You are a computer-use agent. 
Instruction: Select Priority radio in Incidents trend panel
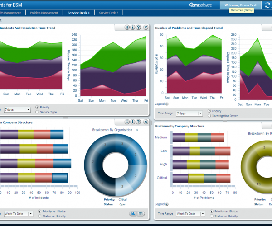(37, 107)
